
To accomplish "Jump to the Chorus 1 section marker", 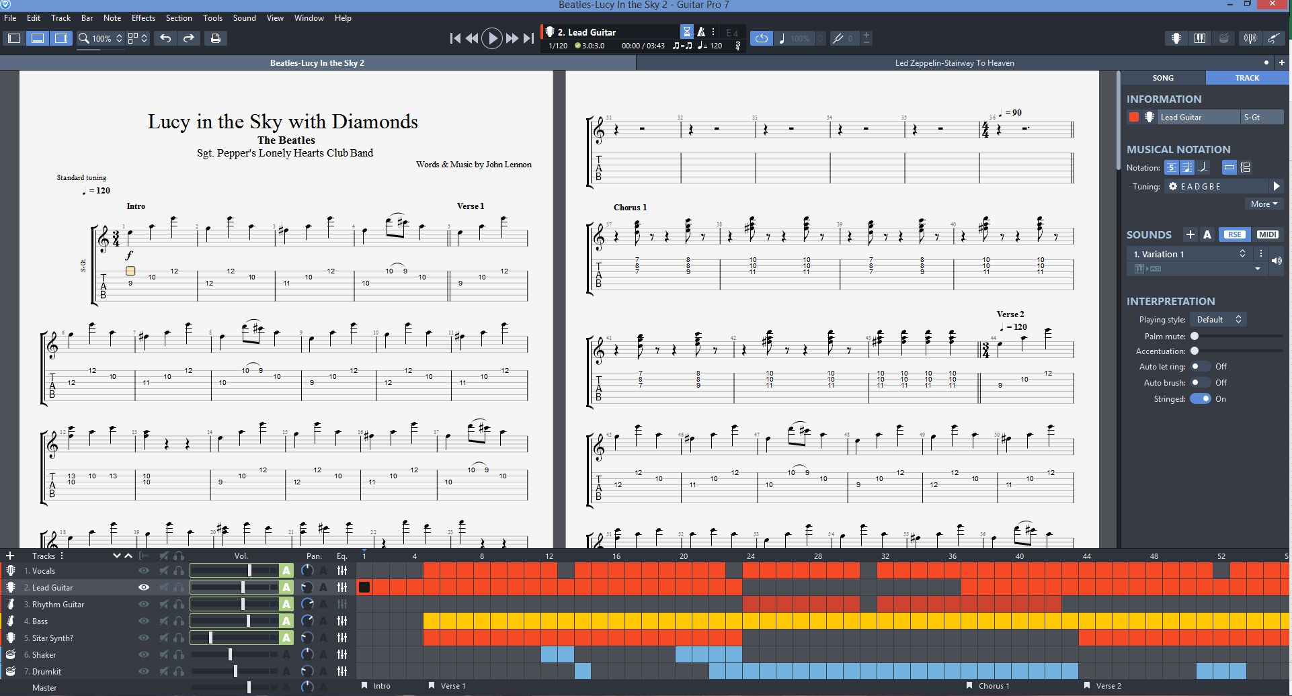I will click(x=990, y=686).
